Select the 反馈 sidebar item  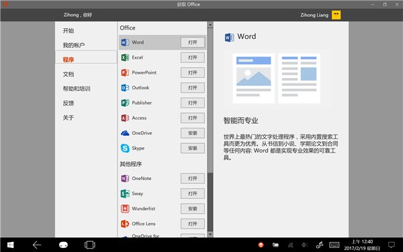click(86, 103)
